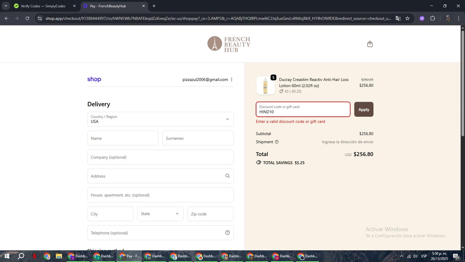Open the account options three-dot menu
Screen dimensions: 465x262
[232, 79]
